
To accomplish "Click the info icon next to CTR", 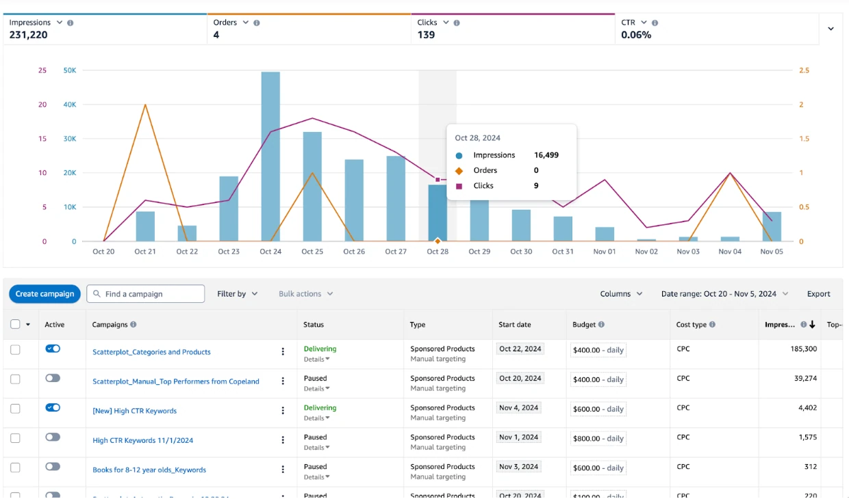I will 655,23.
